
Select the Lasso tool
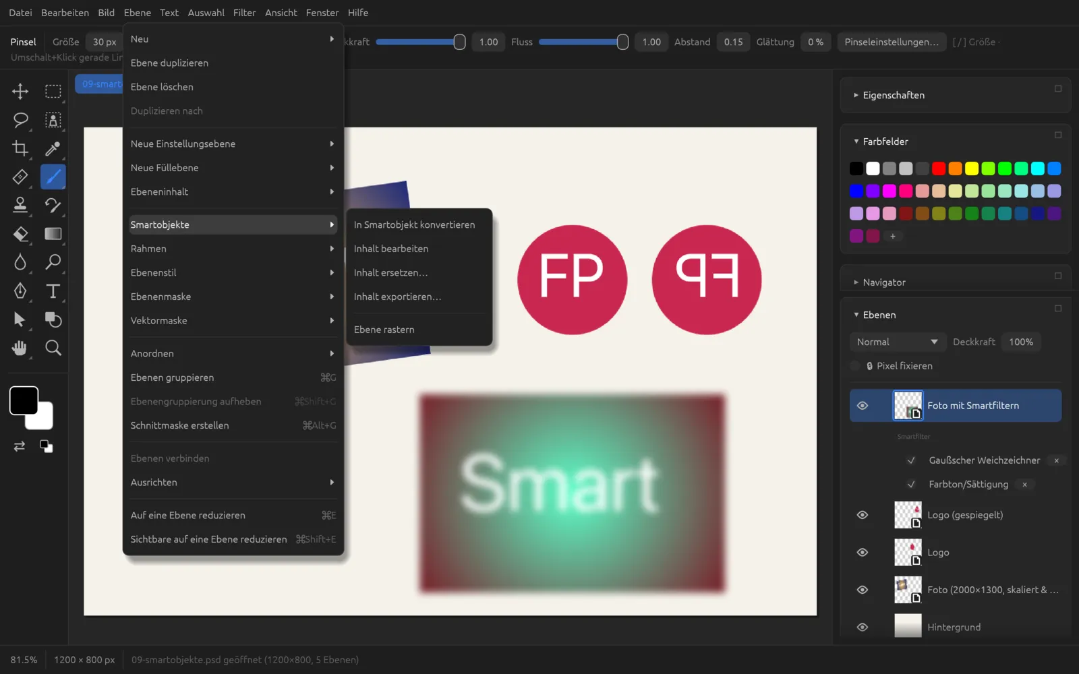click(x=20, y=120)
